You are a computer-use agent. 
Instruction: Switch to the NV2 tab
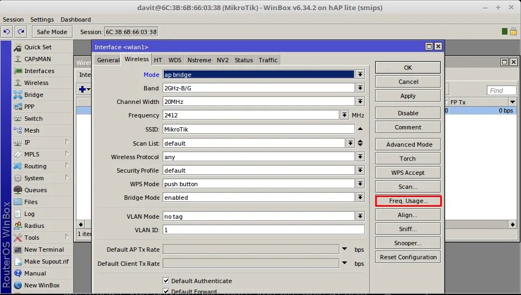click(223, 60)
